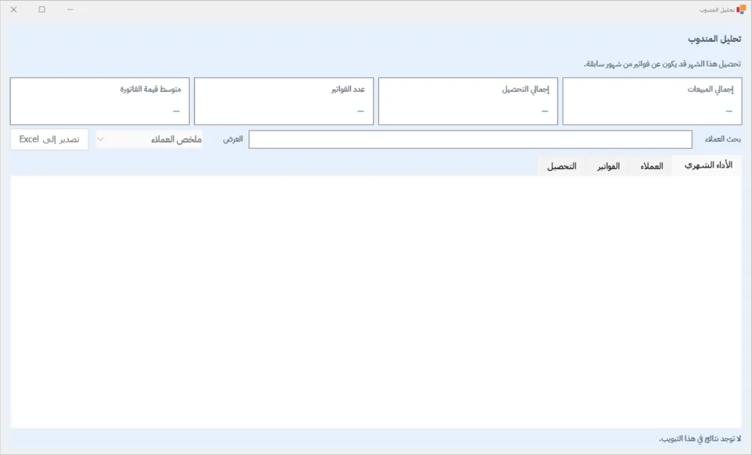This screenshot has width=752, height=455.
Task: Select the عدد الفواتير summary card
Action: (284, 101)
